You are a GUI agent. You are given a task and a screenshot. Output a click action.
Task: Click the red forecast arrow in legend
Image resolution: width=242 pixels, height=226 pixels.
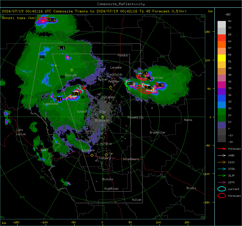coord(222,149)
